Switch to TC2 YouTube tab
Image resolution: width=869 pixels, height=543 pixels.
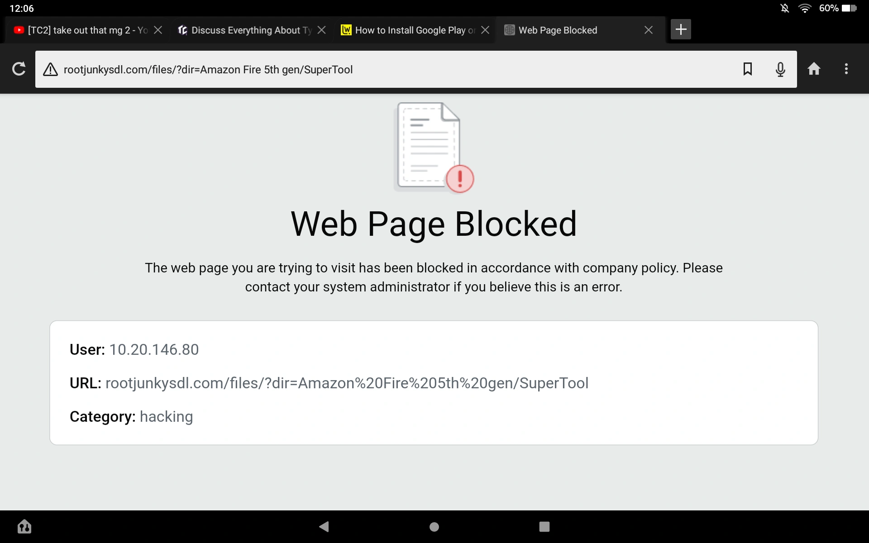pyautogui.click(x=81, y=30)
